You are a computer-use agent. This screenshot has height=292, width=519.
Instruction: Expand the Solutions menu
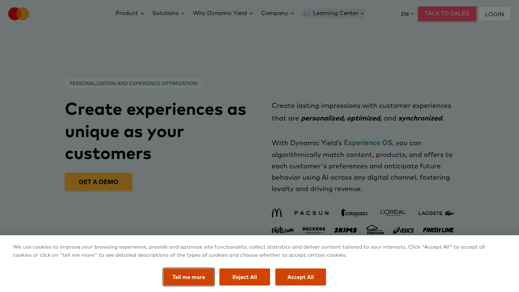coord(169,13)
